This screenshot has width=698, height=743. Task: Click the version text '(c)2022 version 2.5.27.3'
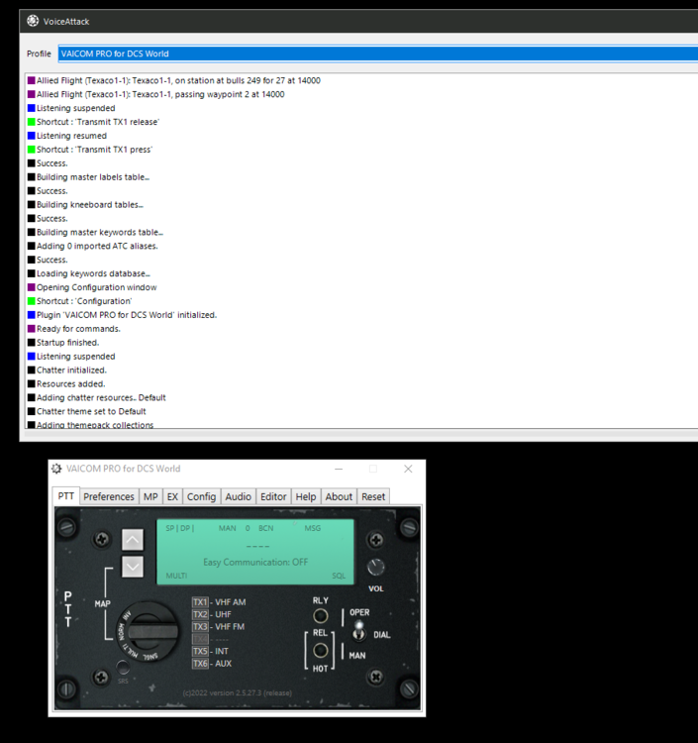coord(238,692)
